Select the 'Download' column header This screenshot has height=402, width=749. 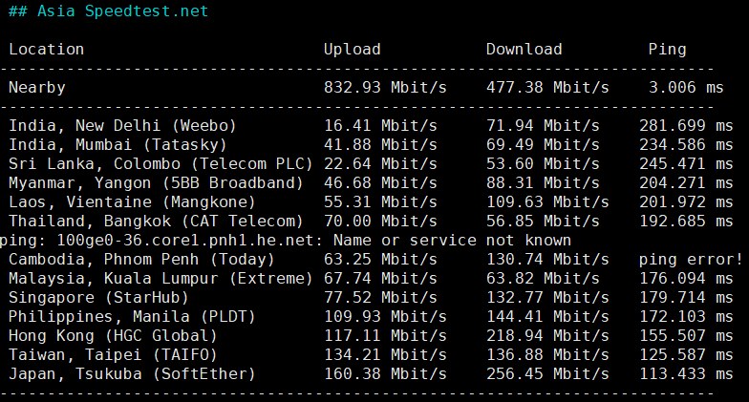pos(524,50)
